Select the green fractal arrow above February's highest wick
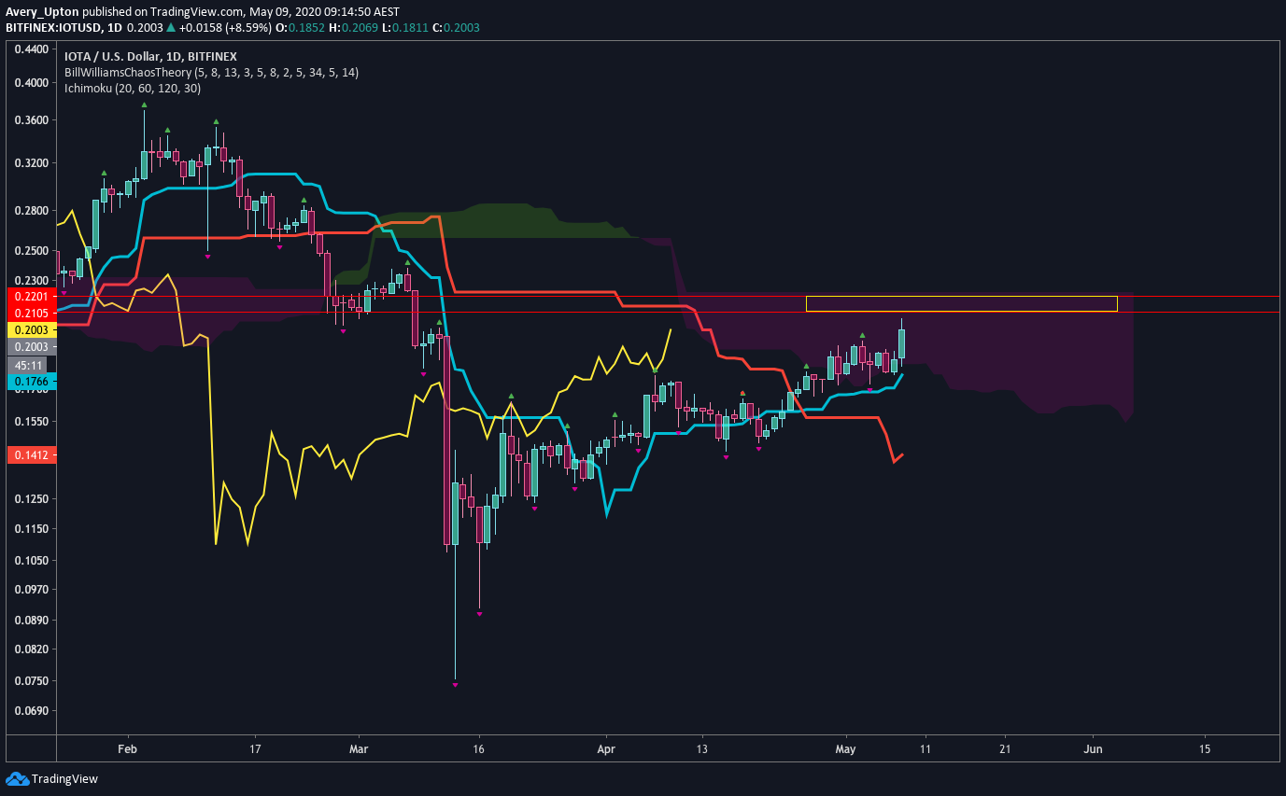The image size is (1286, 796). pos(144,105)
